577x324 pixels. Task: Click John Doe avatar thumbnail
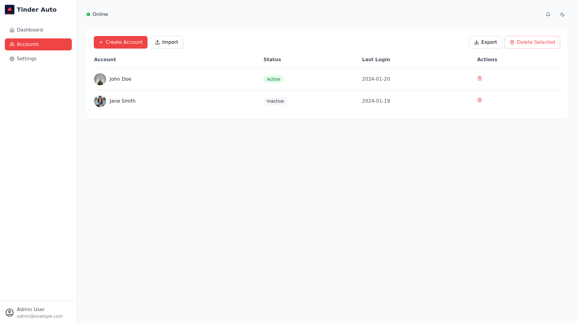pos(100,79)
